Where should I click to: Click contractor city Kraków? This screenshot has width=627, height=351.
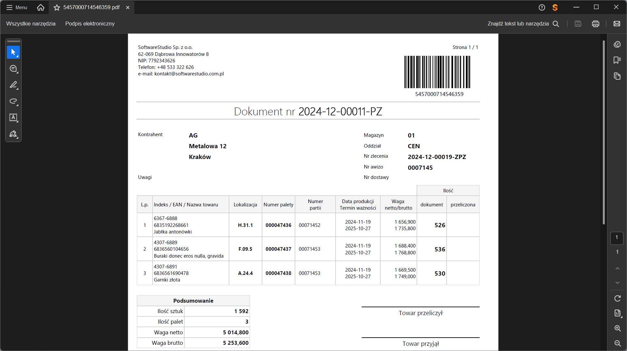200,157
